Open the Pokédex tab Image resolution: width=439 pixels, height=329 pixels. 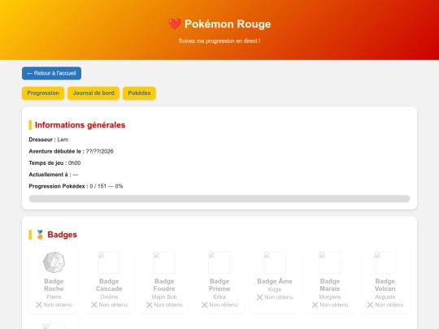pos(139,93)
